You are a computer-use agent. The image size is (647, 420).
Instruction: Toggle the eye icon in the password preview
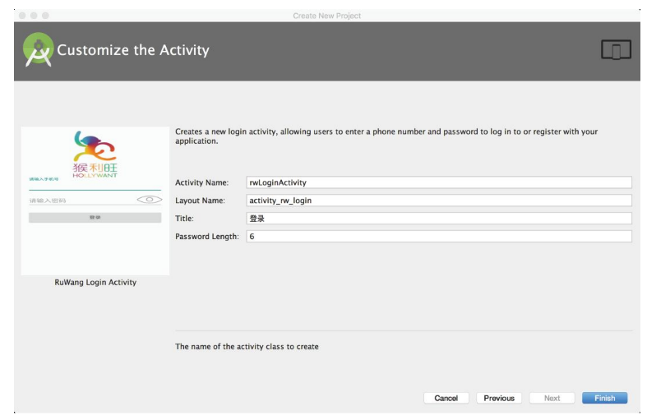tap(149, 200)
